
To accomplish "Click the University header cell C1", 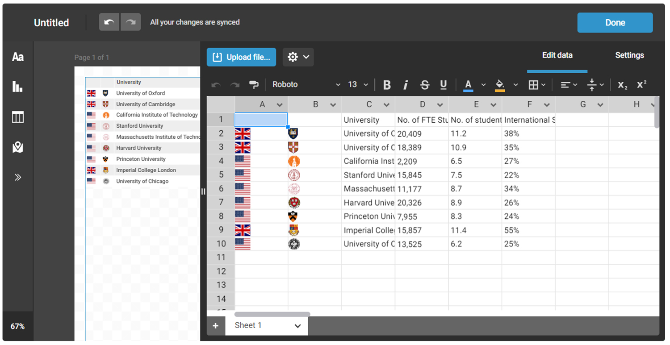I will point(368,120).
